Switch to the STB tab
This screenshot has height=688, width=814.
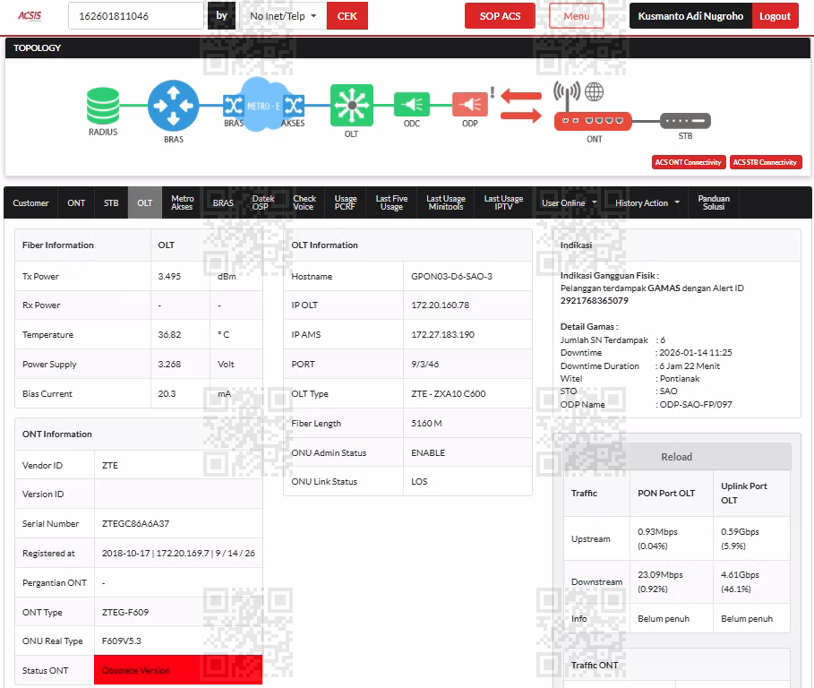point(111,203)
